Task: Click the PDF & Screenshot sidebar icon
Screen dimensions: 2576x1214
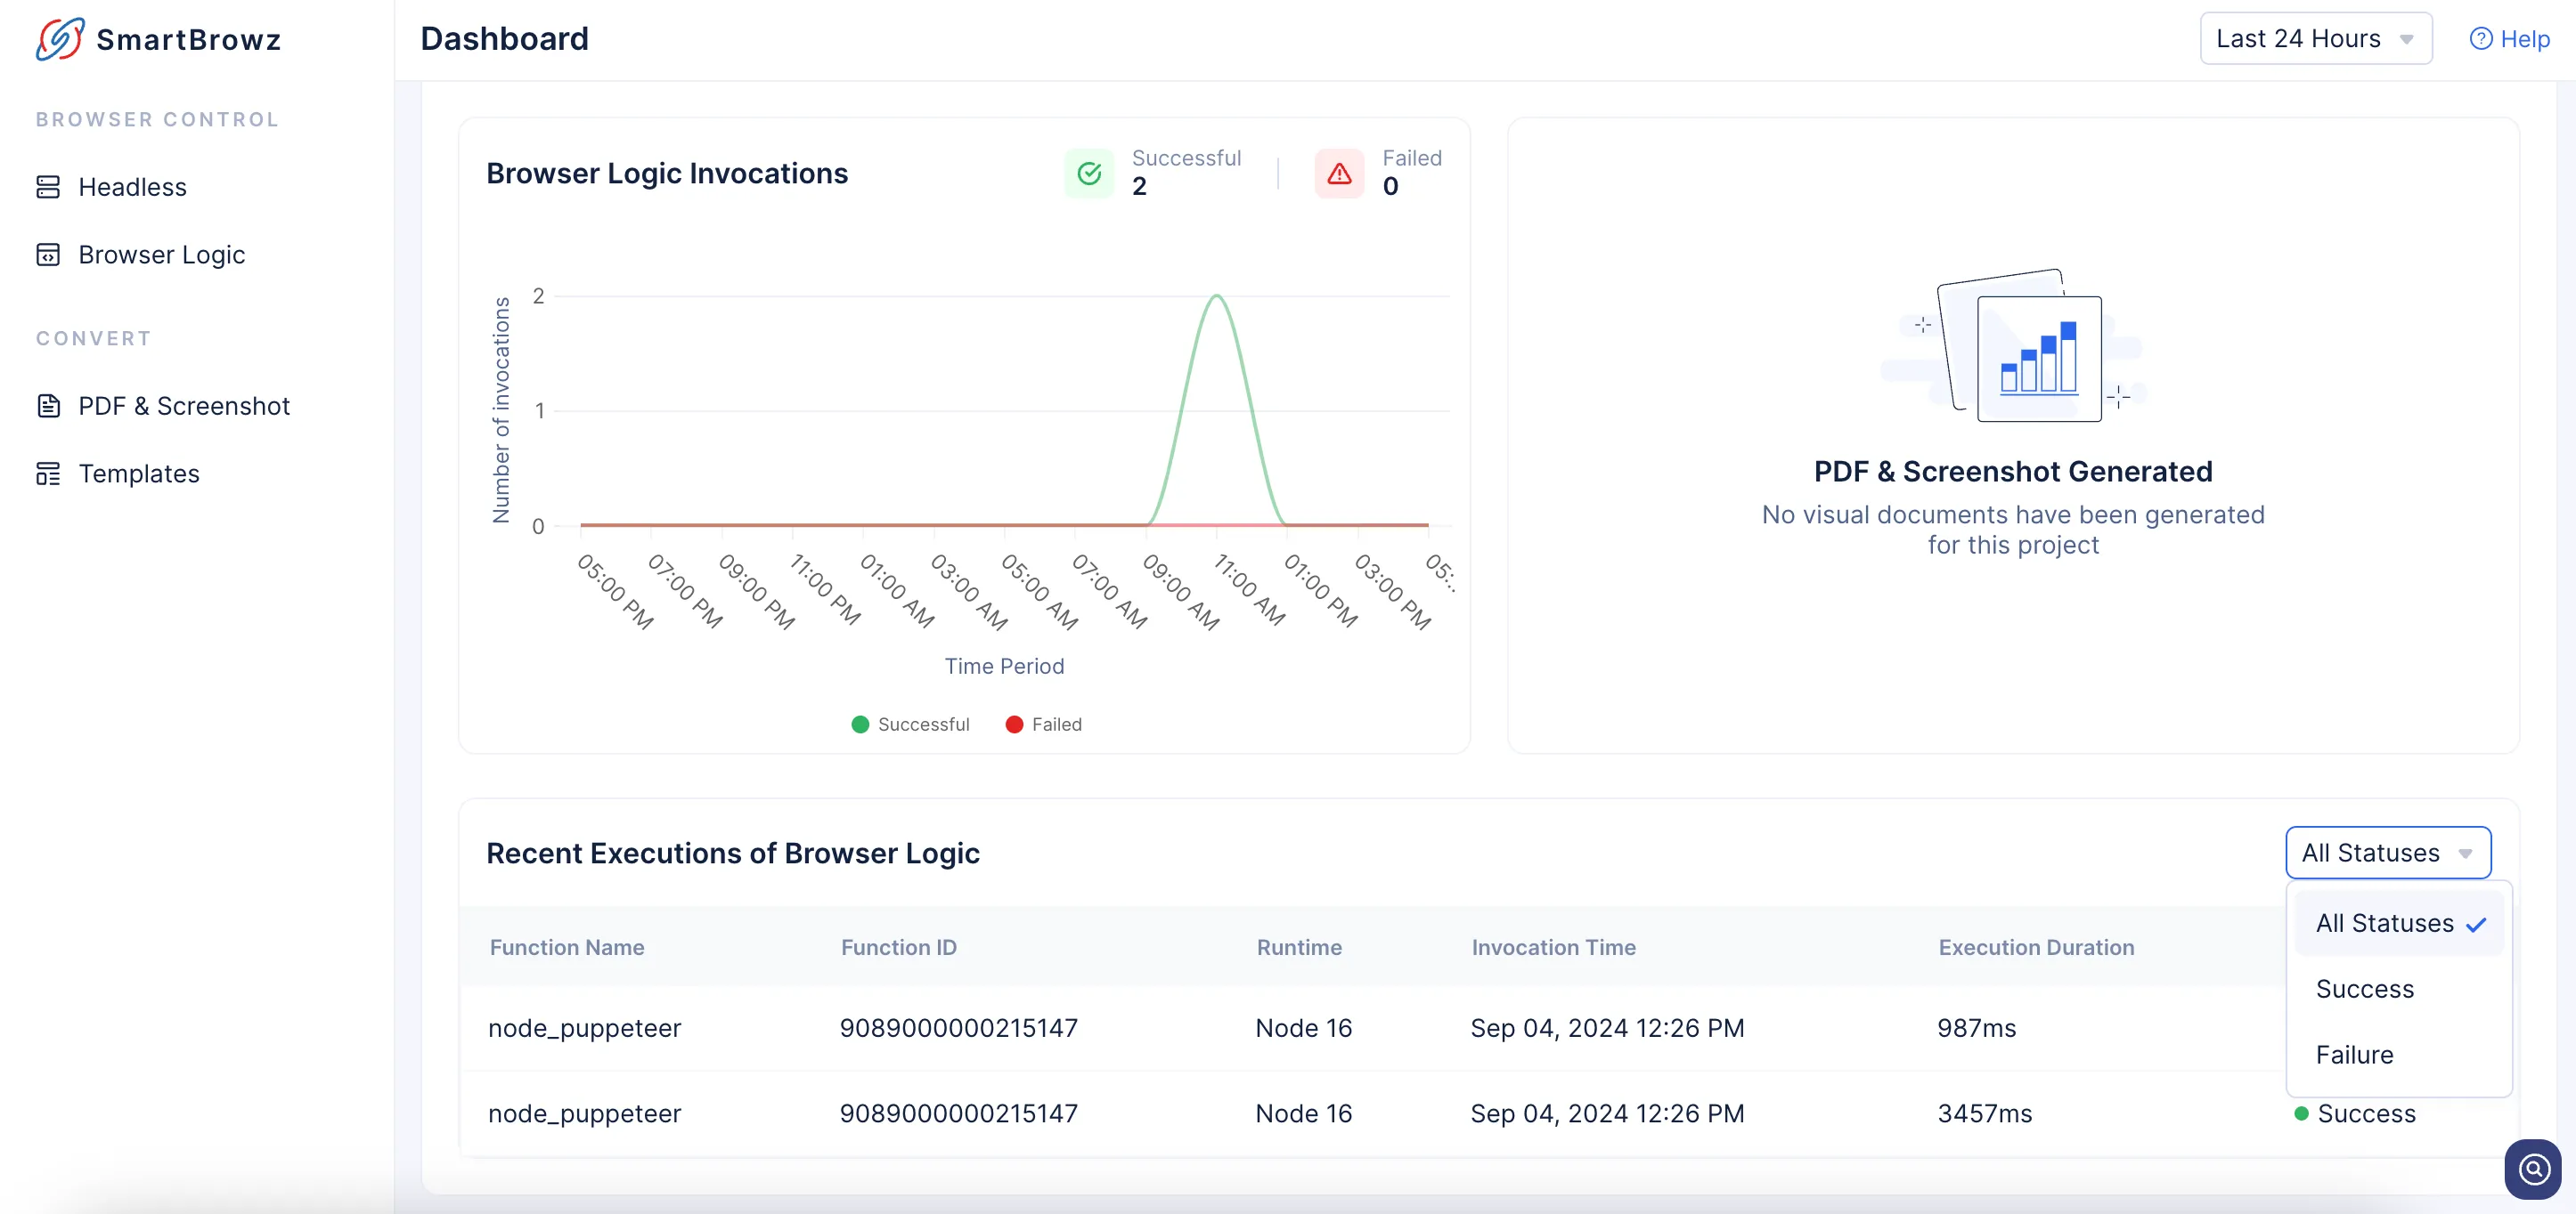Action: [48, 406]
